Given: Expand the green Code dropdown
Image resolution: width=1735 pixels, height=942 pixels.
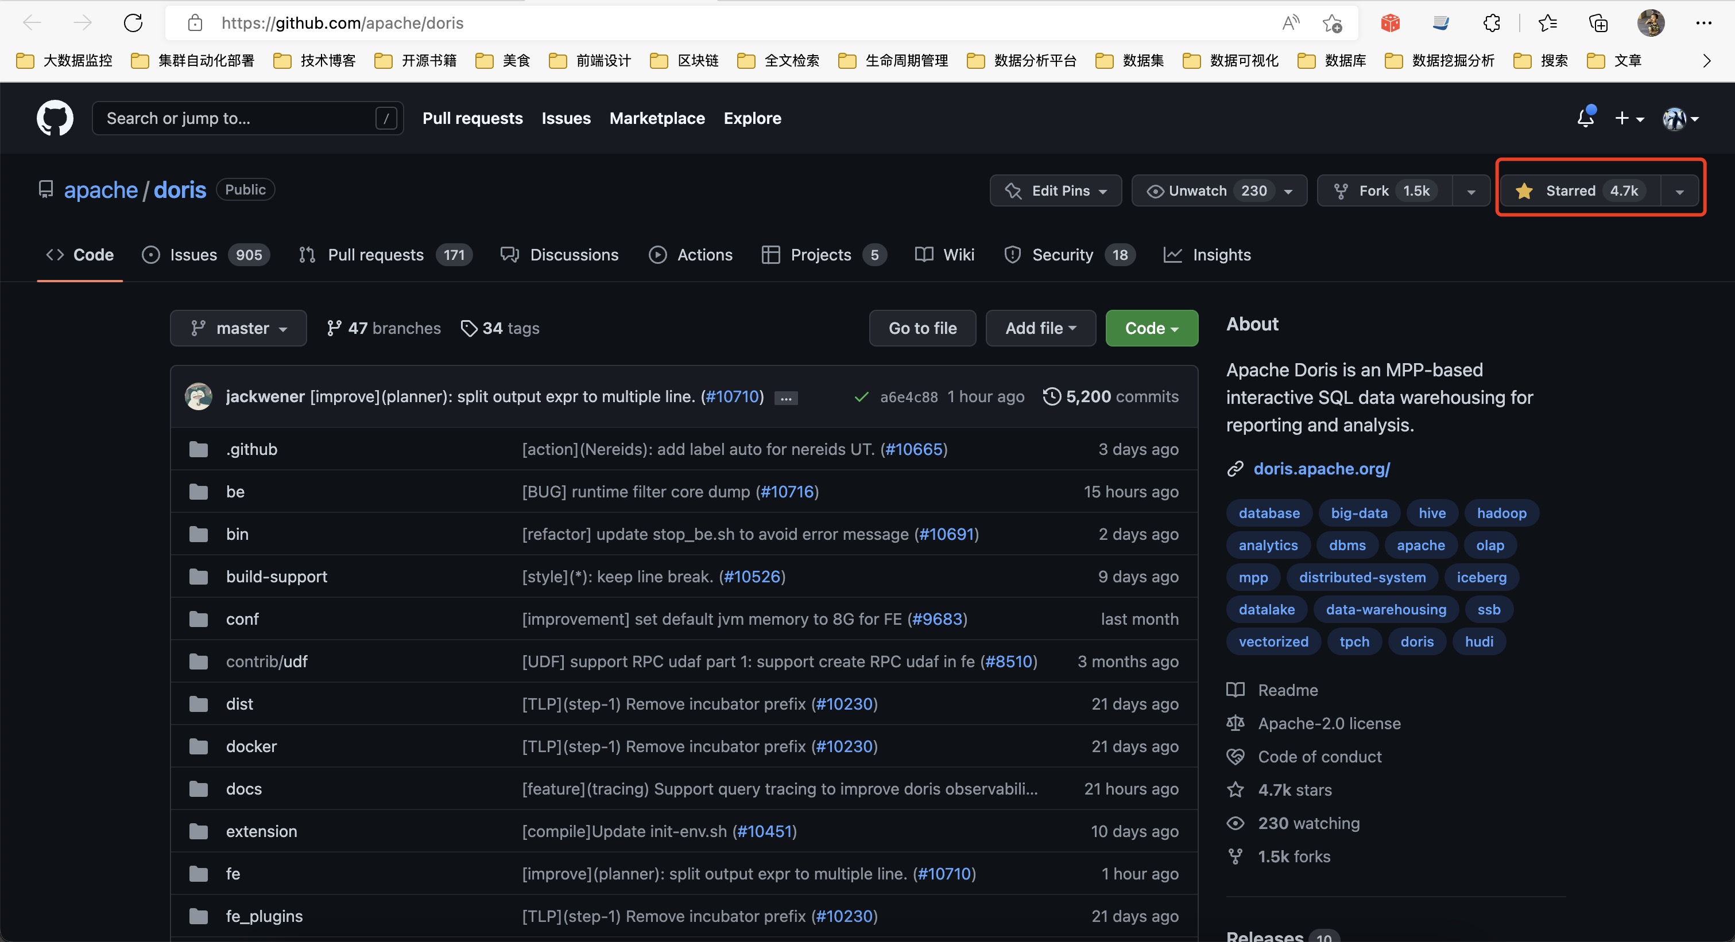Looking at the screenshot, I should pos(1151,328).
